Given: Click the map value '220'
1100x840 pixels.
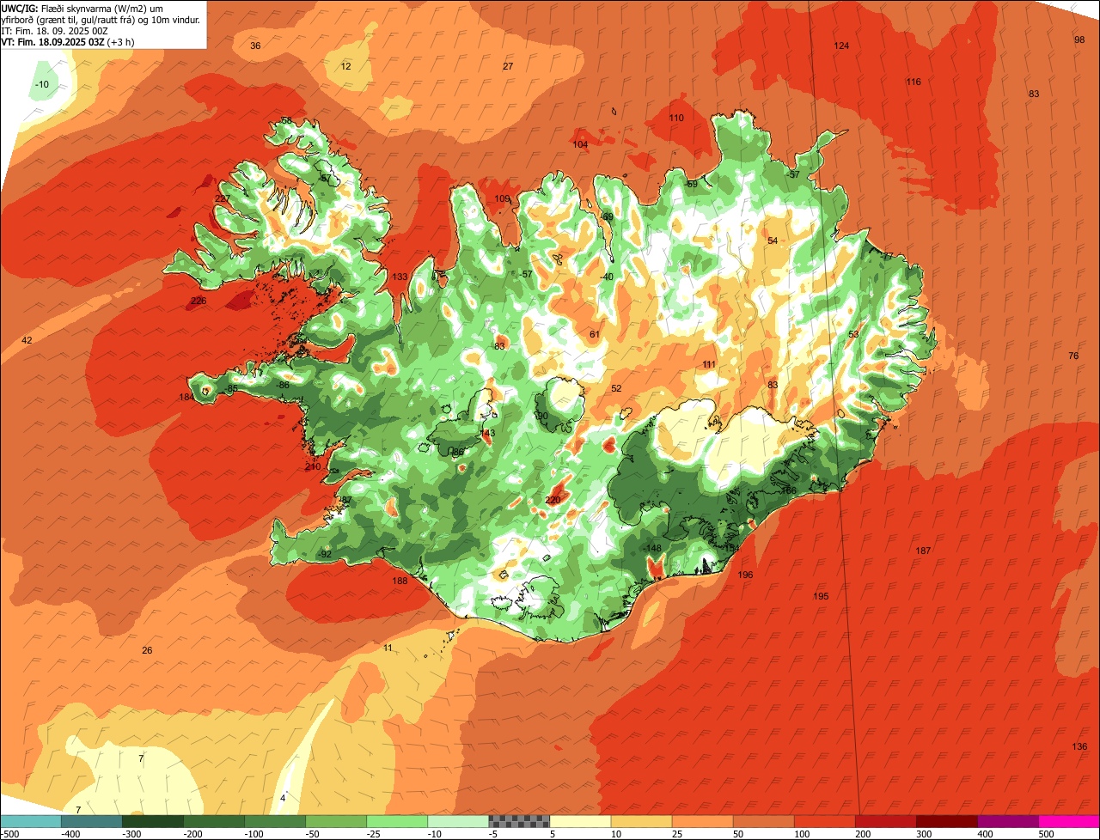Looking at the screenshot, I should 553,500.
